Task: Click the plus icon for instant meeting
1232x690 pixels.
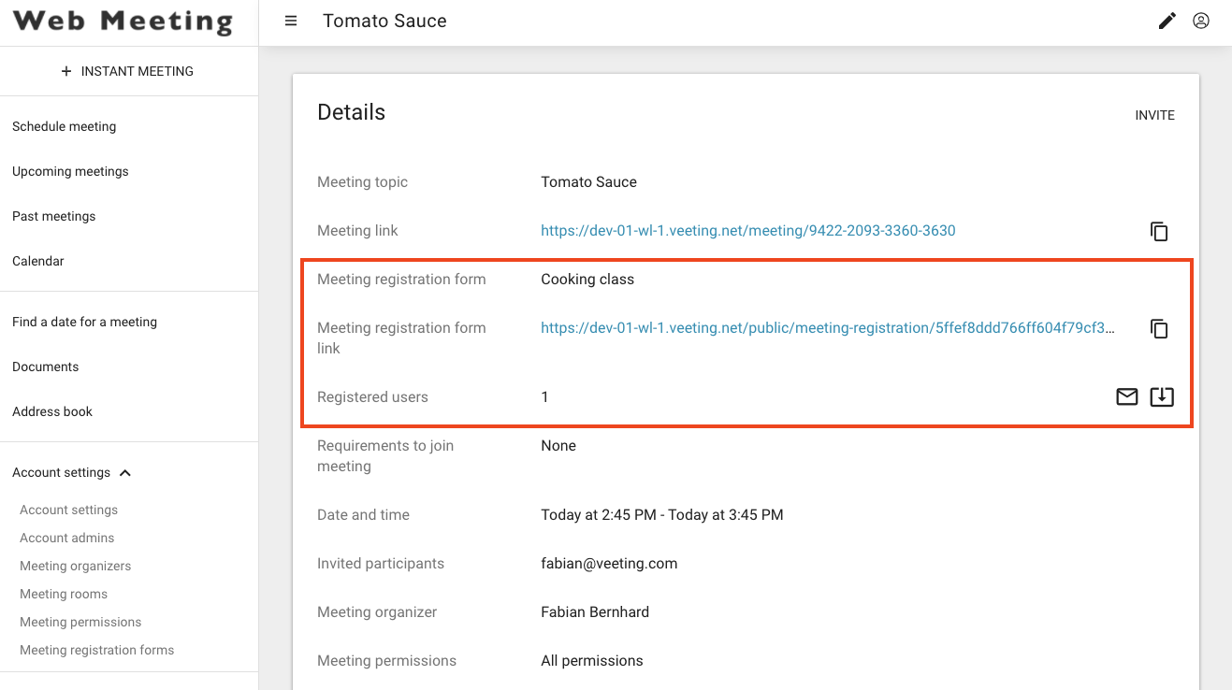Action: pyautogui.click(x=65, y=71)
